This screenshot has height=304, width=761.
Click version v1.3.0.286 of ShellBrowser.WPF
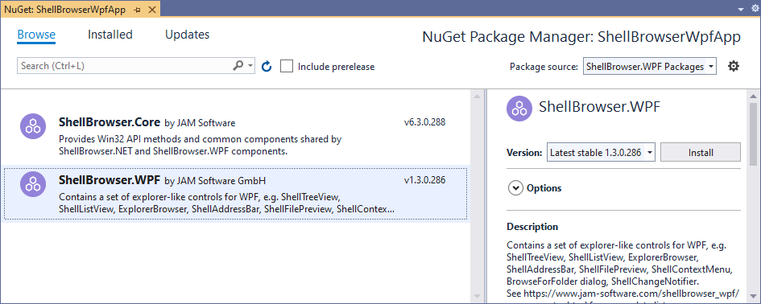click(x=424, y=180)
